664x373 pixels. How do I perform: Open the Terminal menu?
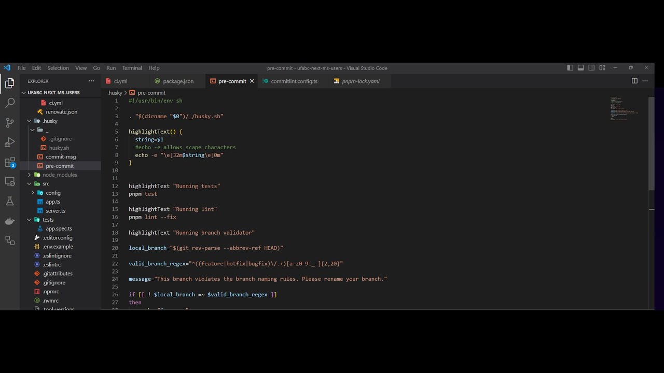pyautogui.click(x=132, y=68)
